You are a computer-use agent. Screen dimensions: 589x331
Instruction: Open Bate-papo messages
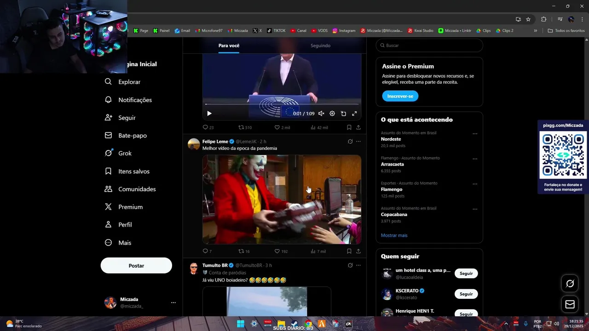coord(126,136)
